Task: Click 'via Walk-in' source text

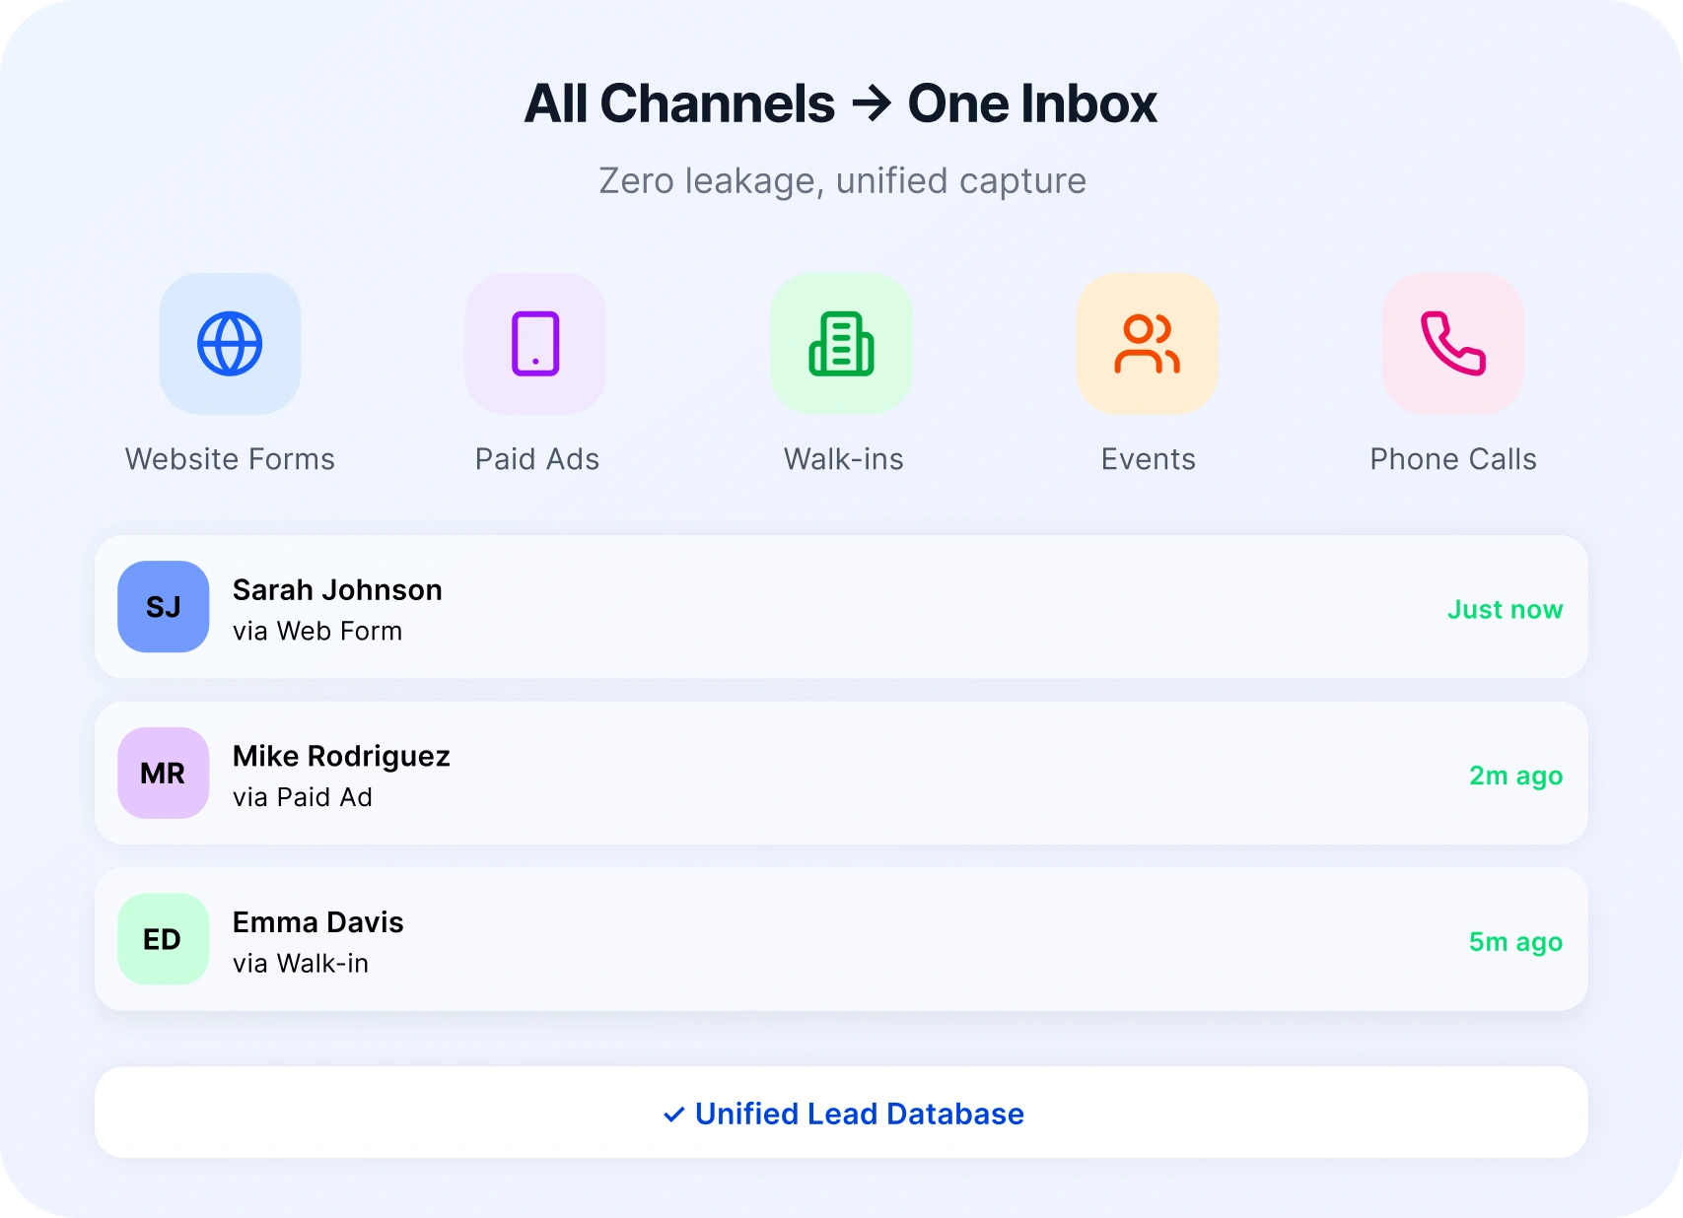Action: pos(301,964)
